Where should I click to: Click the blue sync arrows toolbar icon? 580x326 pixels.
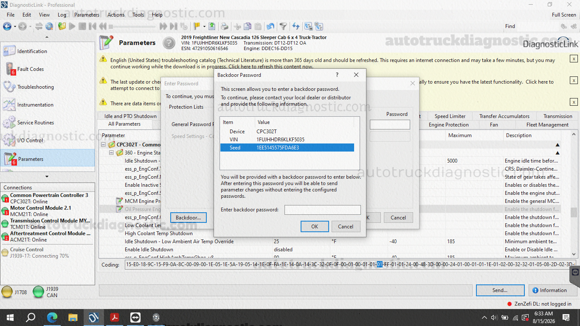coord(296,26)
